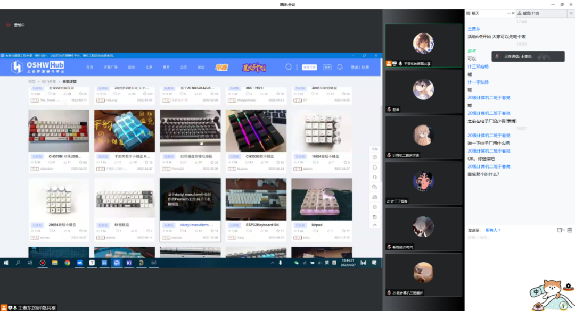Click the file attach icon in chat input bar
Image resolution: width=575 pixels, height=311 pixels.
560,230
